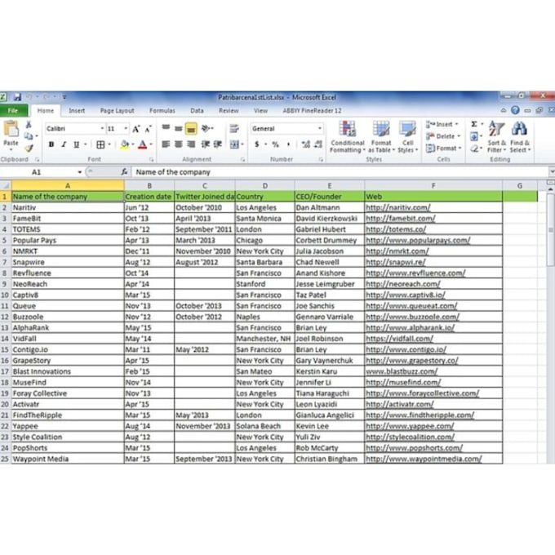
Task: Apply Italic formatting
Action: [64, 144]
